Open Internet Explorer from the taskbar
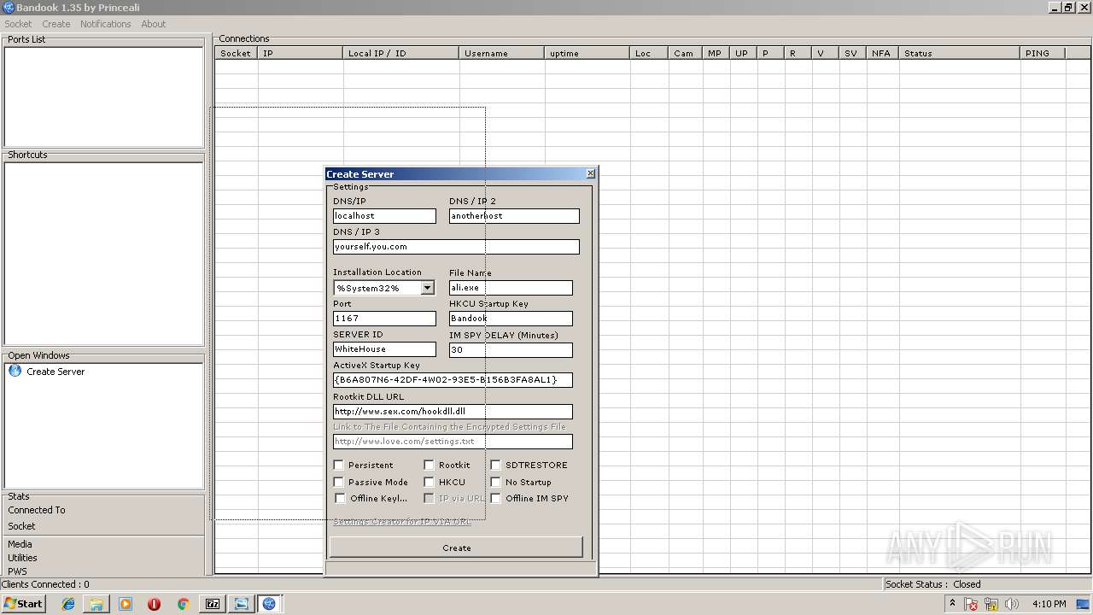The width and height of the screenshot is (1093, 615). (x=68, y=604)
